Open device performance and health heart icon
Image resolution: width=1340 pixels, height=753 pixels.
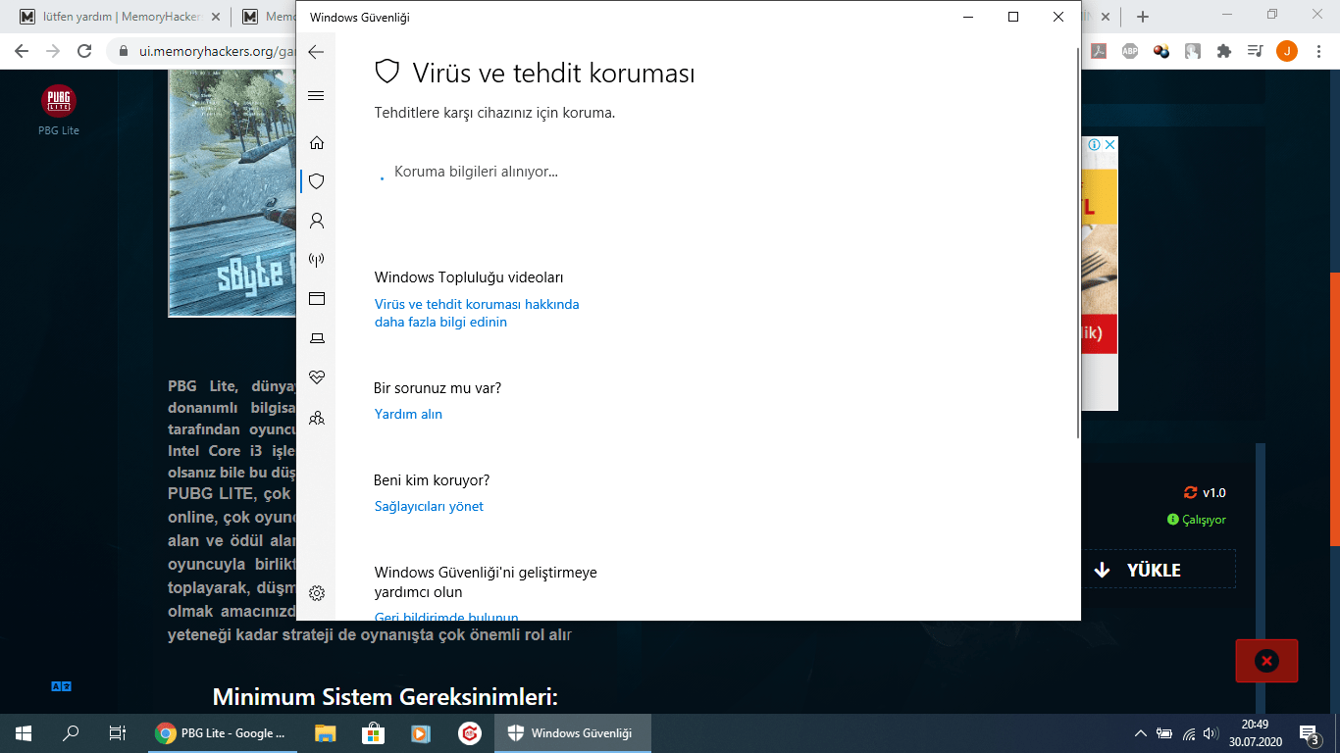click(316, 377)
